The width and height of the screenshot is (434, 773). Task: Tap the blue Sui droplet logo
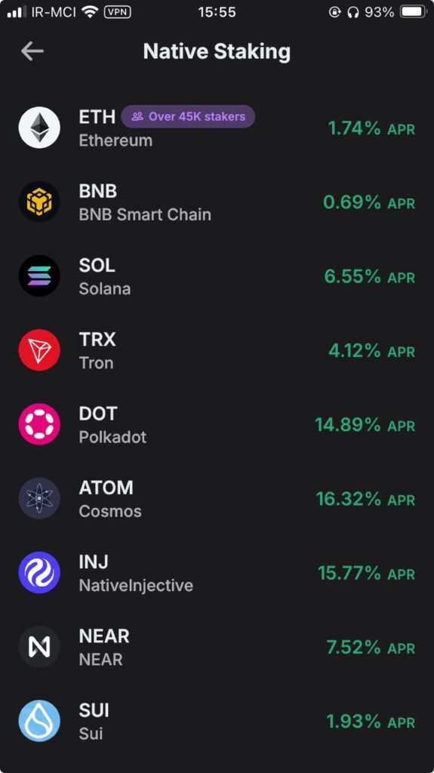39,721
